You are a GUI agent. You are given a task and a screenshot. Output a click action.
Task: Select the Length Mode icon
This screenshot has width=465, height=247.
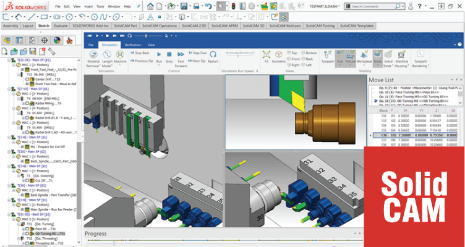(x=108, y=56)
